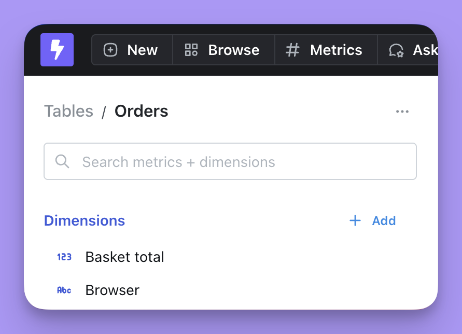Select the plus icon beside New

(x=110, y=50)
